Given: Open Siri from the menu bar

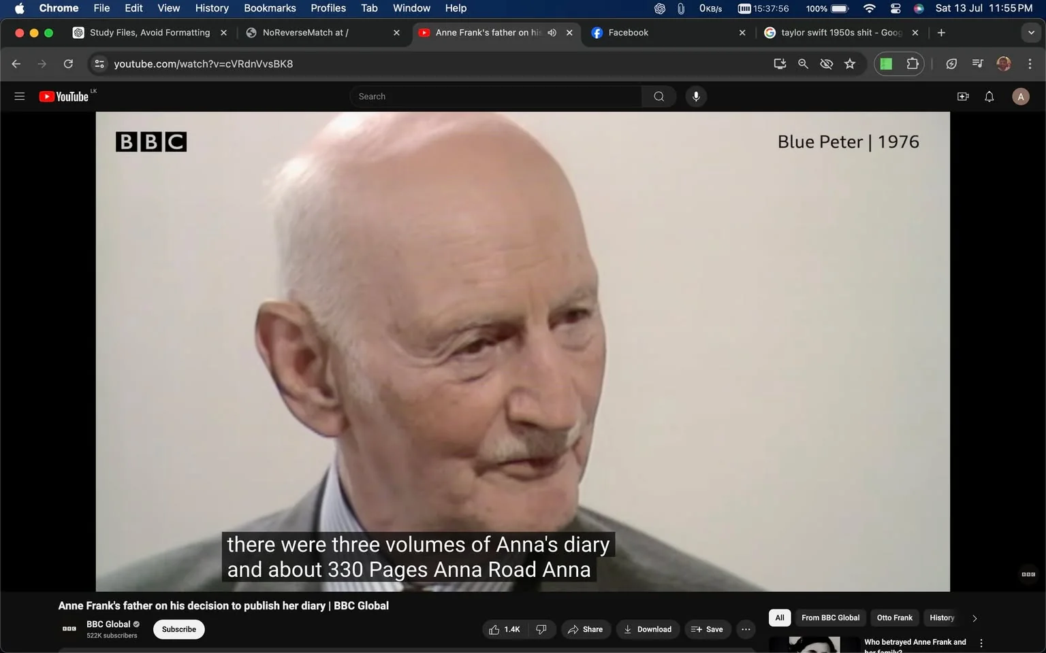Looking at the screenshot, I should [919, 8].
